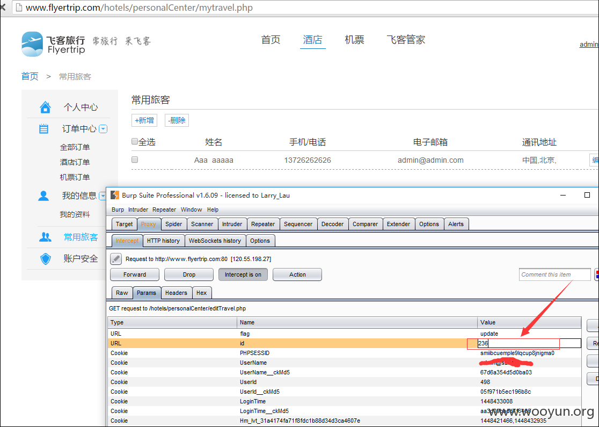The width and height of the screenshot is (599, 427).
Task: Open the Intruder menu in menu bar
Action: (138, 209)
